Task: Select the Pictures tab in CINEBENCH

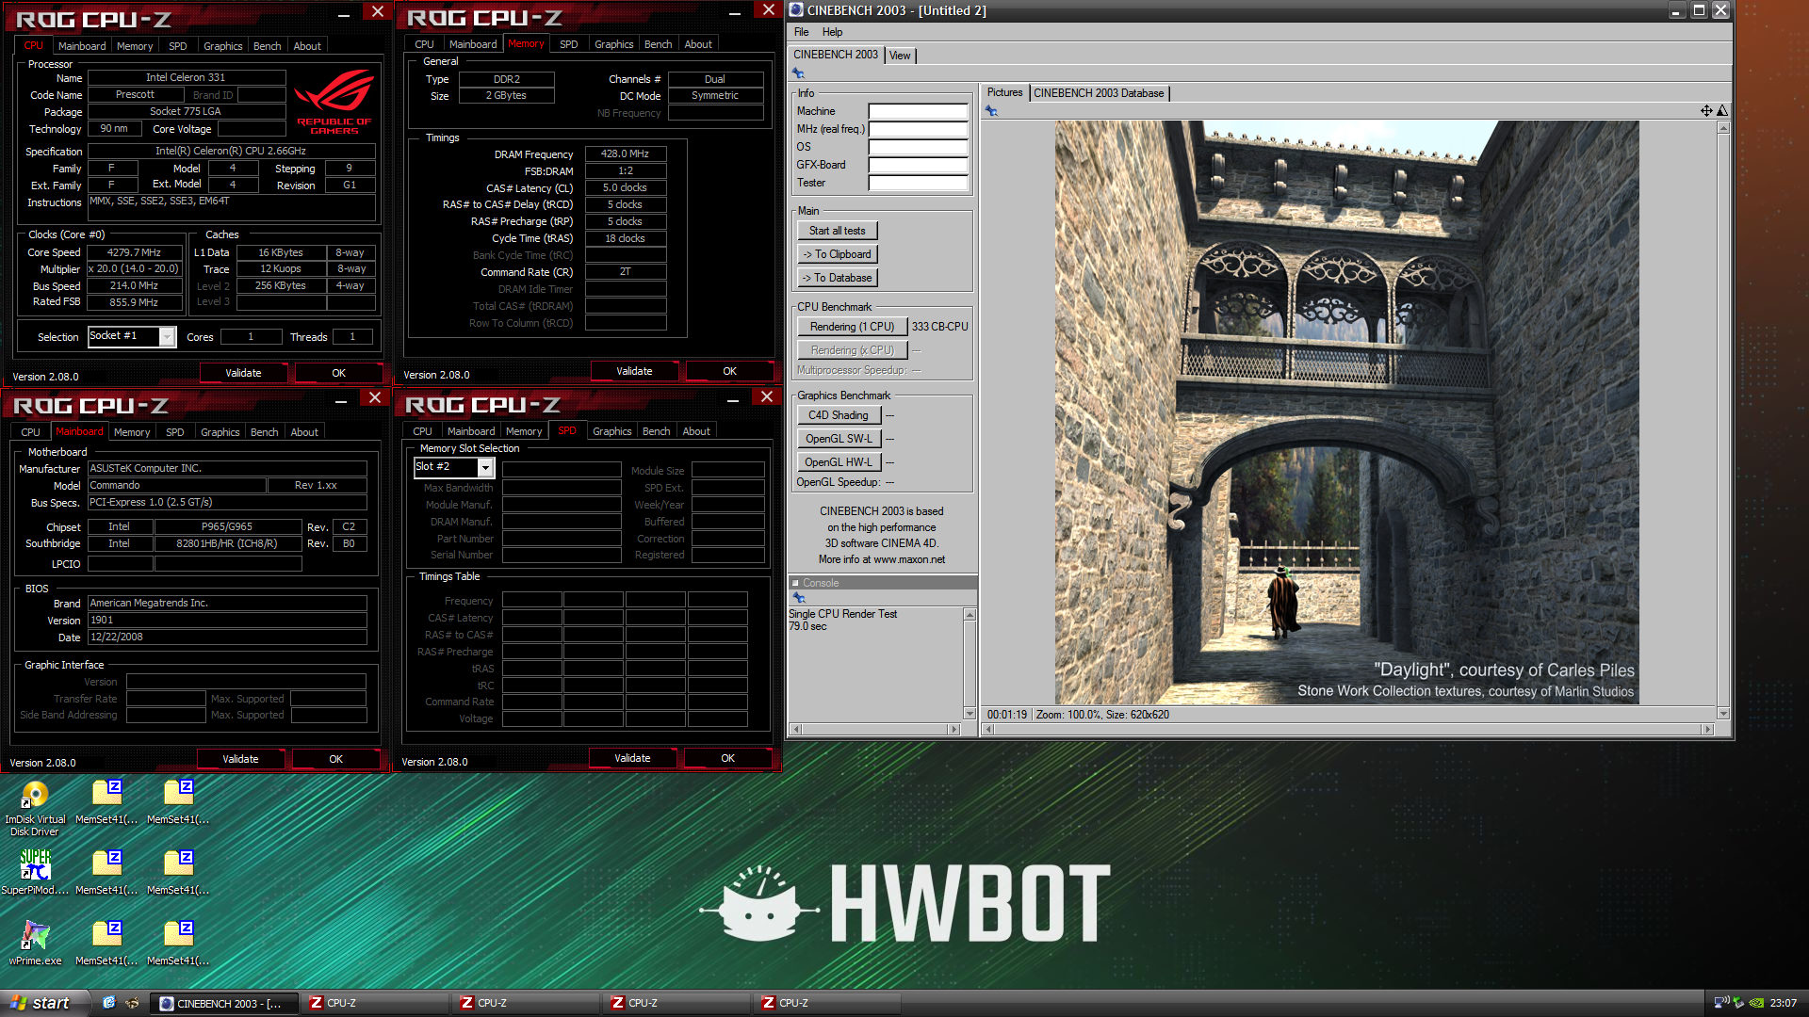Action: coord(1004,92)
